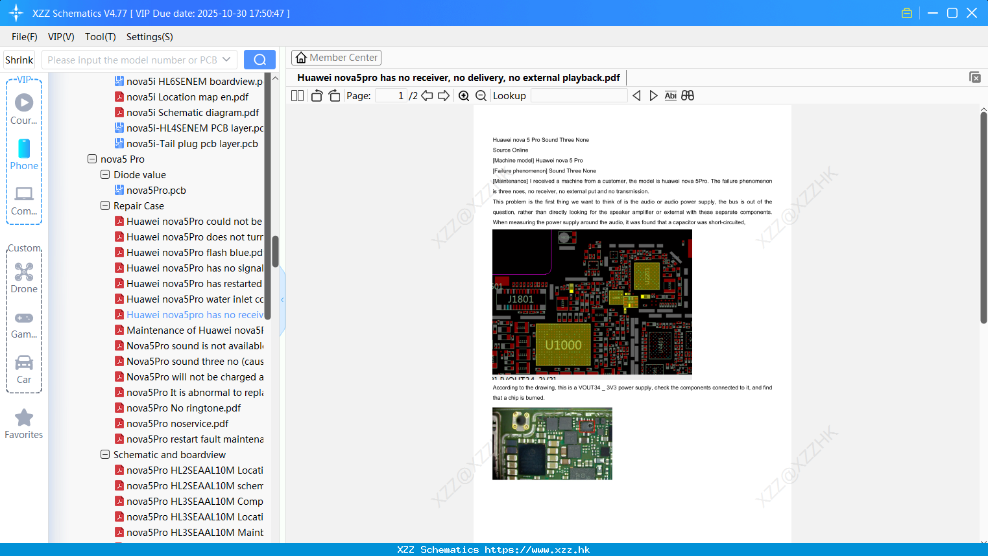This screenshot has height=556, width=988.
Task: Open nova5i HL6SENEM boardview file
Action: [195, 82]
